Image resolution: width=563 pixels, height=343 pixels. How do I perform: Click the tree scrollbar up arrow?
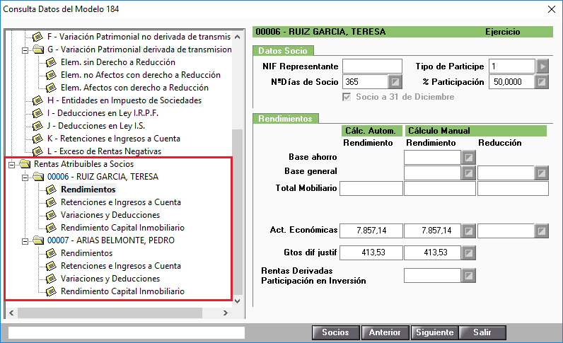(x=237, y=37)
